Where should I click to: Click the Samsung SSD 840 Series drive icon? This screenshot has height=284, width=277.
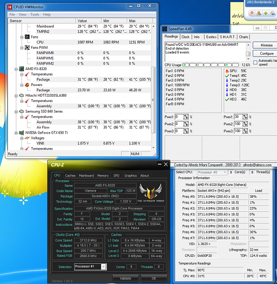pos(22,111)
